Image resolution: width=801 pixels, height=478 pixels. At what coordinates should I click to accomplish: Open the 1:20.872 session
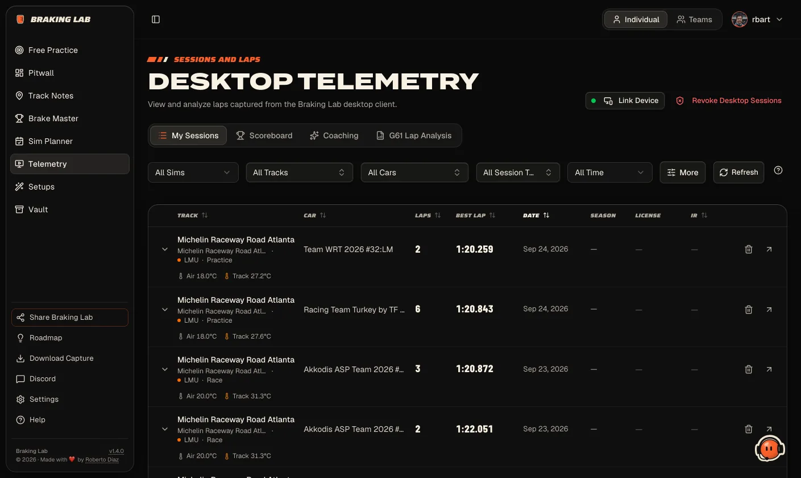pos(769,369)
